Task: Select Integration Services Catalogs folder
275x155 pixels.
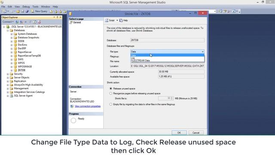Action: 29,92
